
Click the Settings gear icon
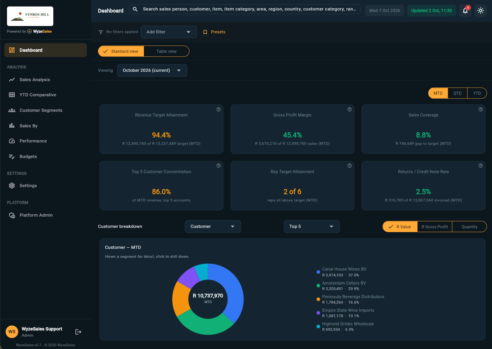[x=12, y=186]
